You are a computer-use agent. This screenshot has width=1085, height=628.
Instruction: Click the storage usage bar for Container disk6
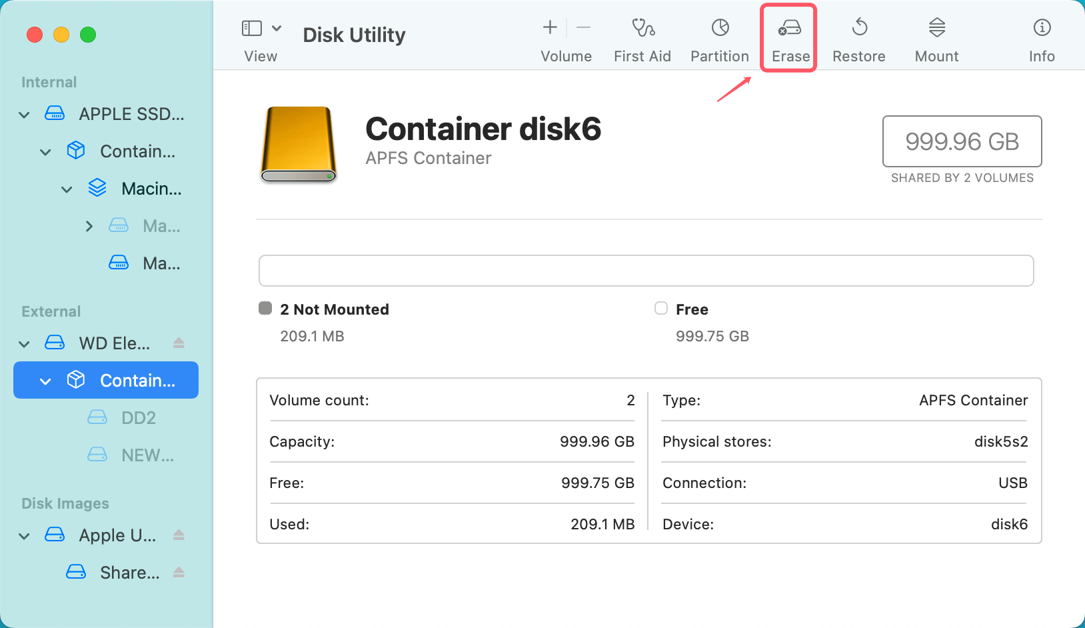pos(645,271)
